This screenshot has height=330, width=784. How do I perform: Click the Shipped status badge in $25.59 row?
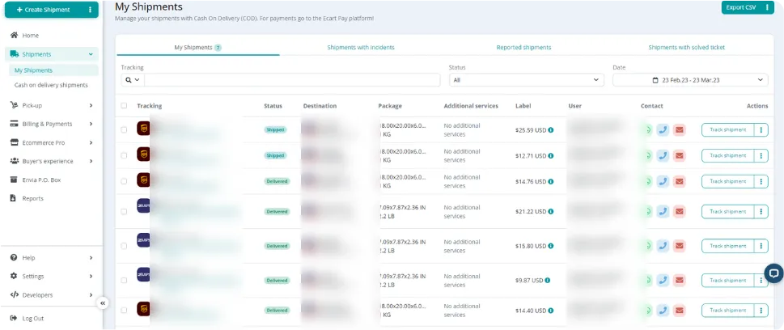[275, 130]
